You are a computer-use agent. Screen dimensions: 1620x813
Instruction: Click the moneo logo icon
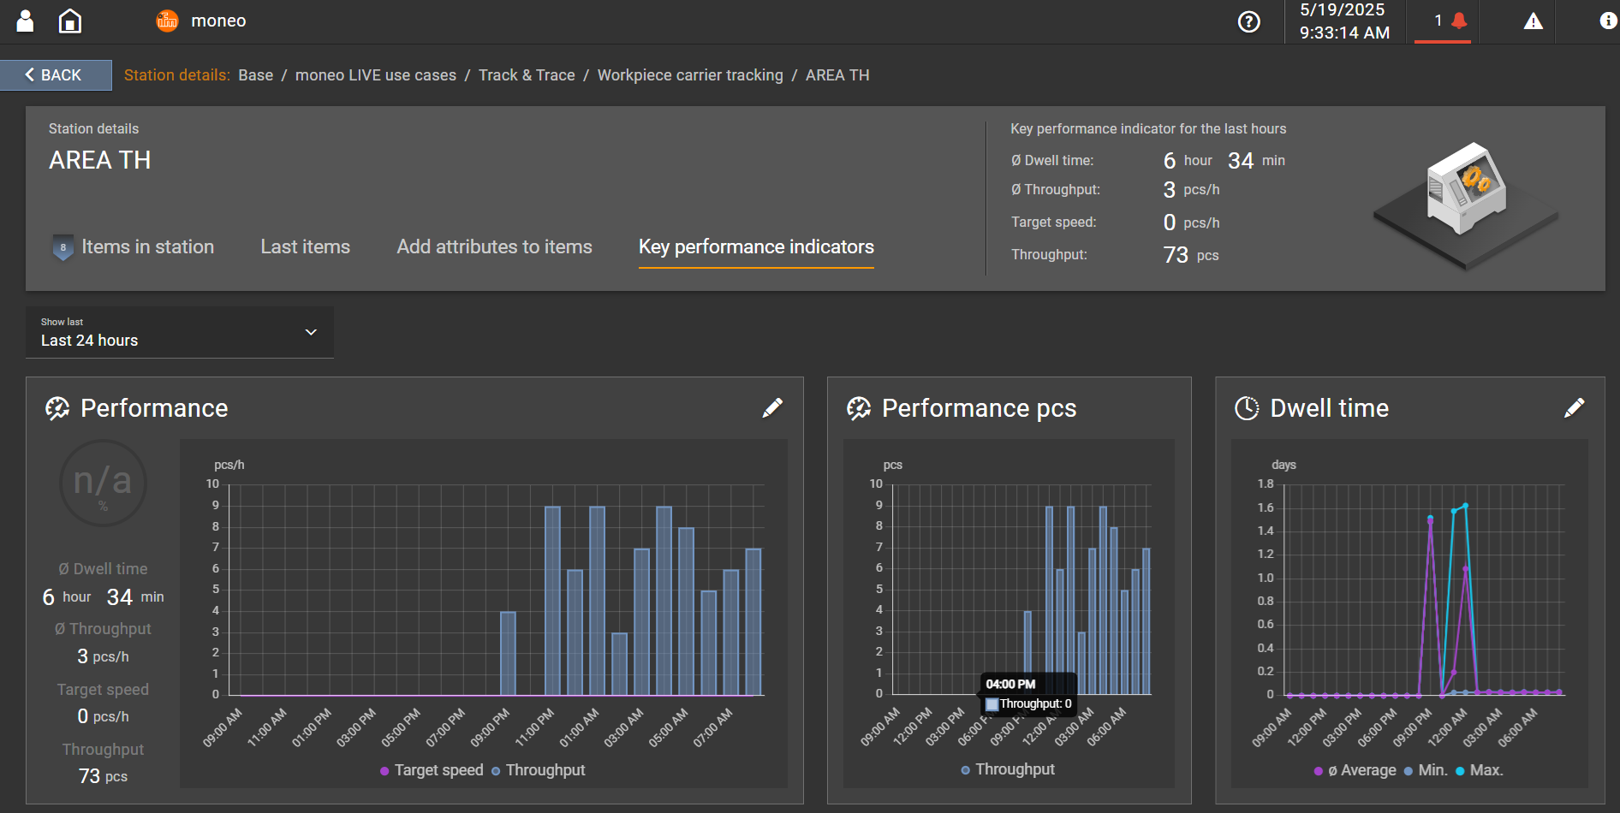(167, 21)
